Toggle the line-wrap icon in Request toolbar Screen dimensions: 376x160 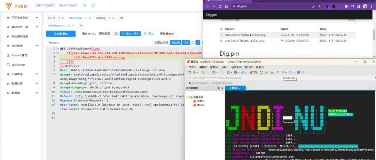(x=198, y=43)
